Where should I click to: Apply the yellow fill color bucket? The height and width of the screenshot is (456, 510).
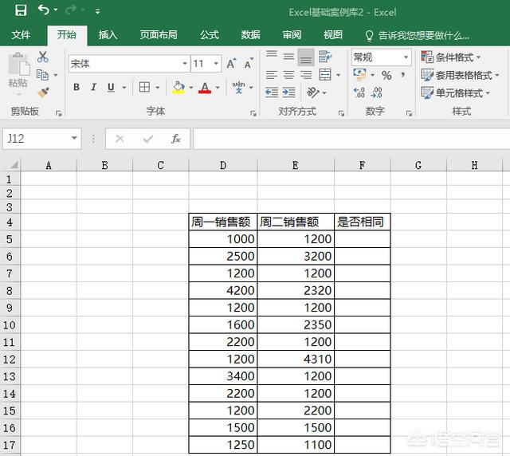click(x=178, y=87)
